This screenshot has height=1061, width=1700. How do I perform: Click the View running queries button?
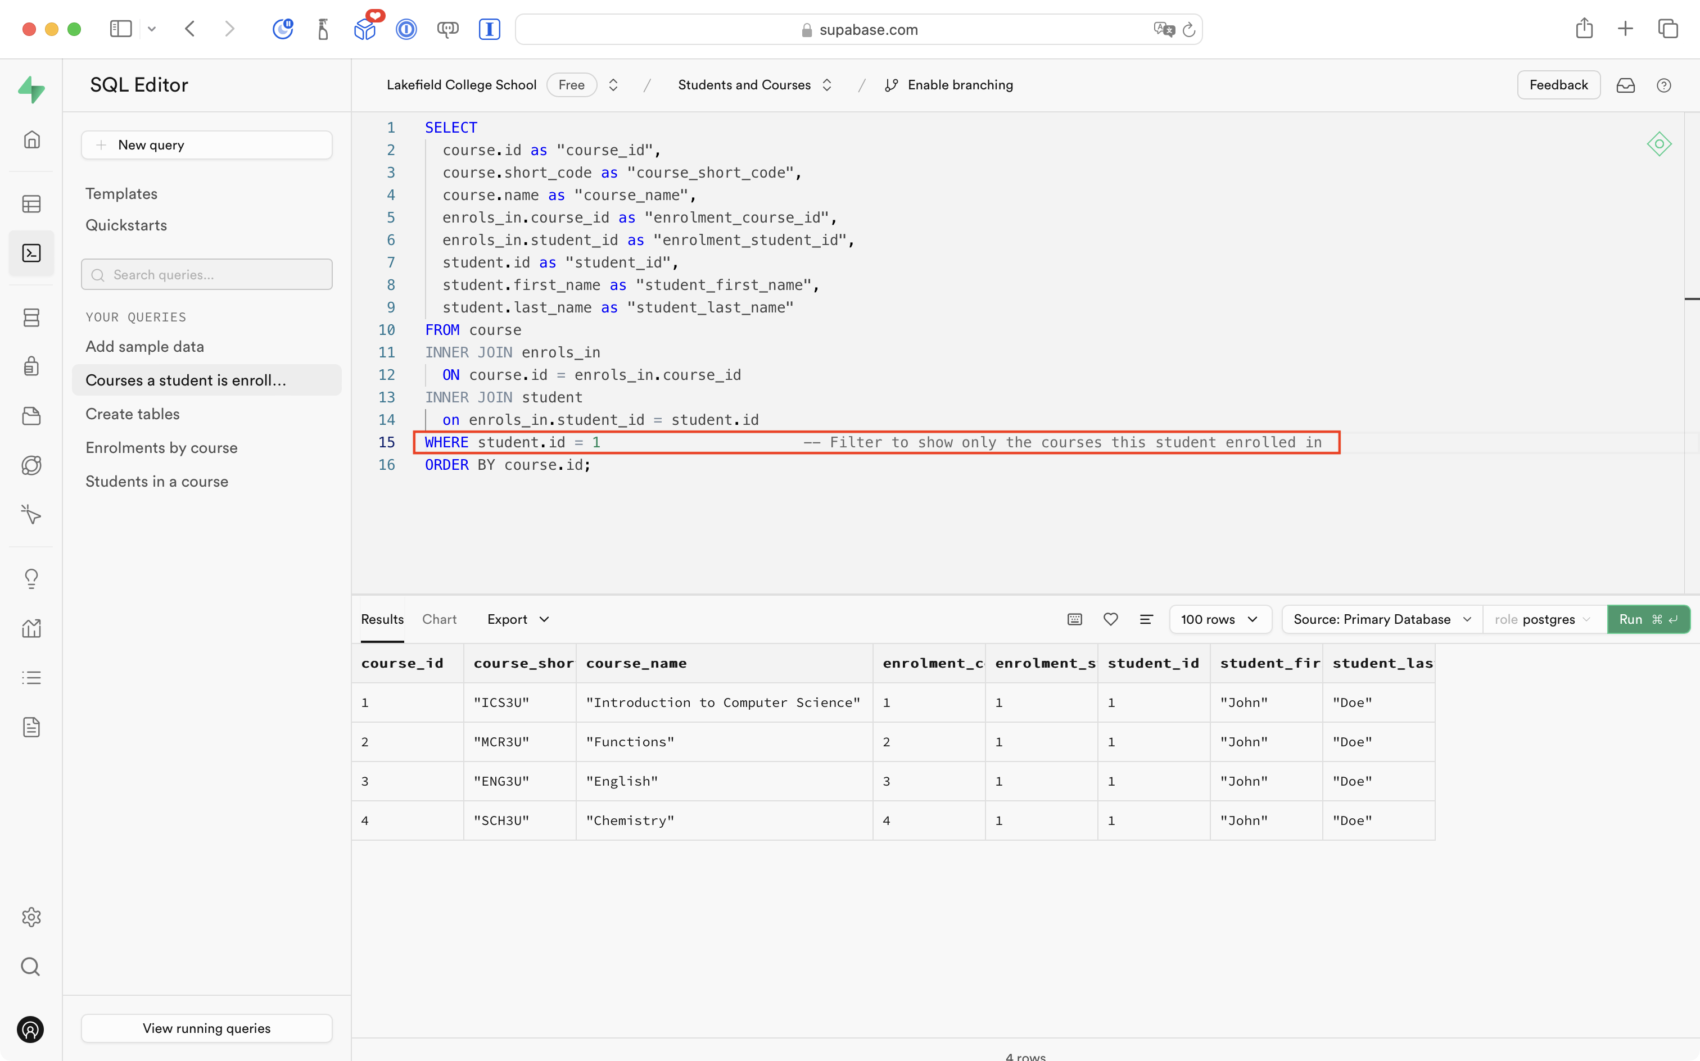tap(206, 1027)
